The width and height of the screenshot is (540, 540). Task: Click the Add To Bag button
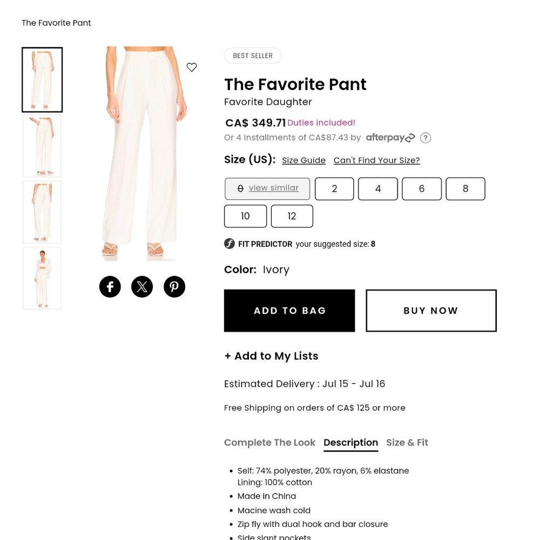pos(289,310)
